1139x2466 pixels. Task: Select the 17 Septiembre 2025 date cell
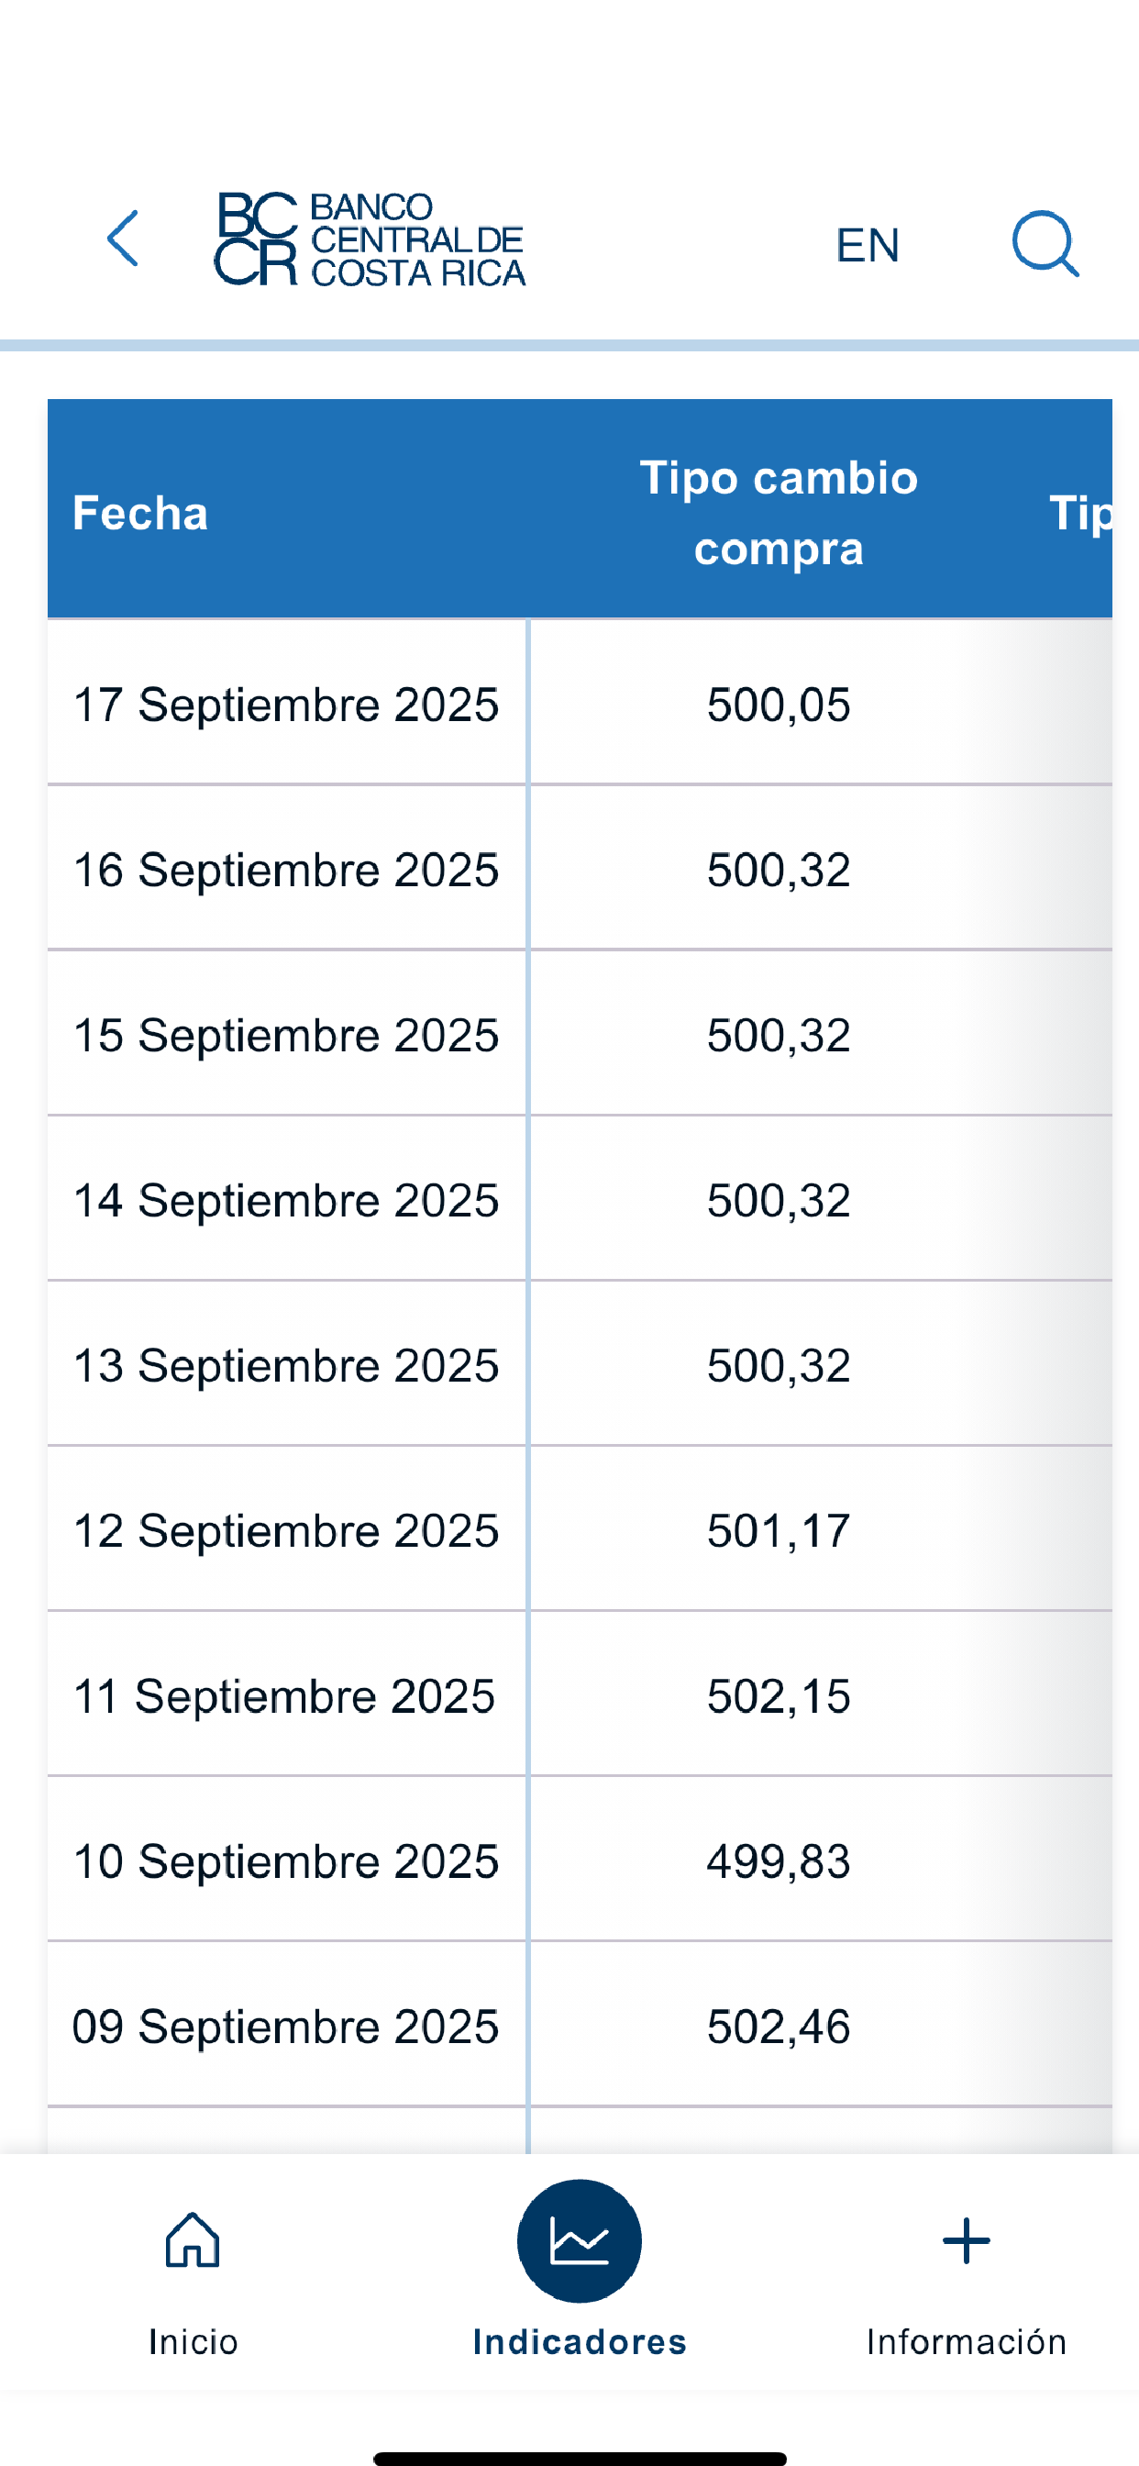[286, 705]
